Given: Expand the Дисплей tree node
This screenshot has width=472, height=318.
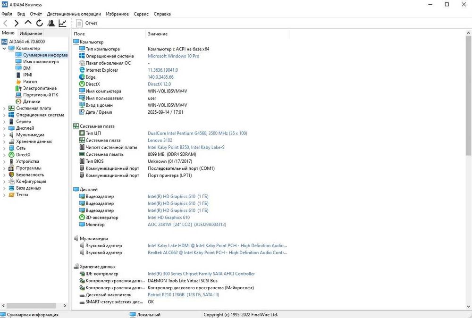Looking at the screenshot, I should 4,128.
